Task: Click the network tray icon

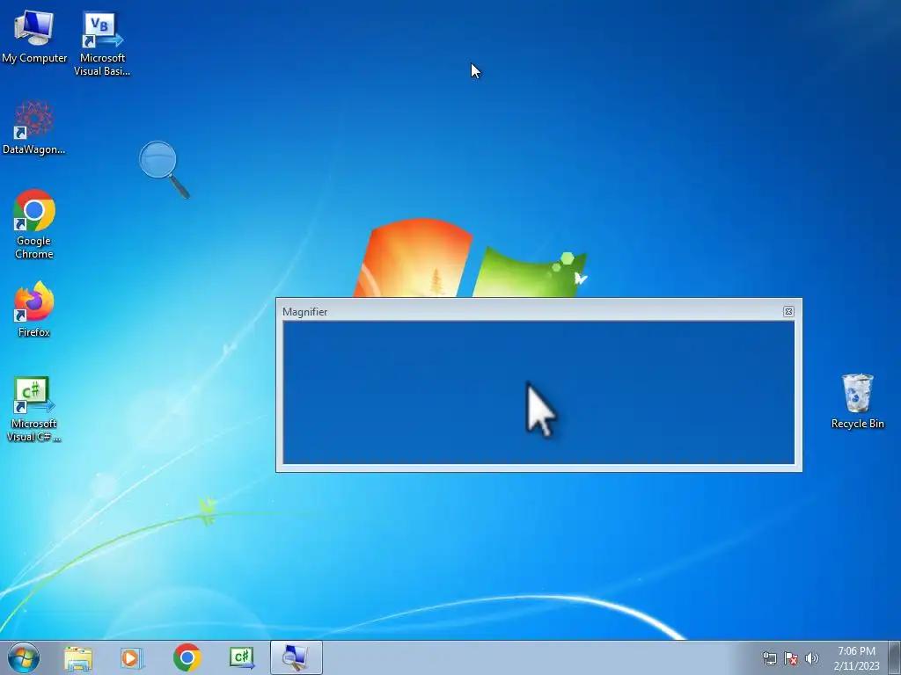Action: pos(769,658)
